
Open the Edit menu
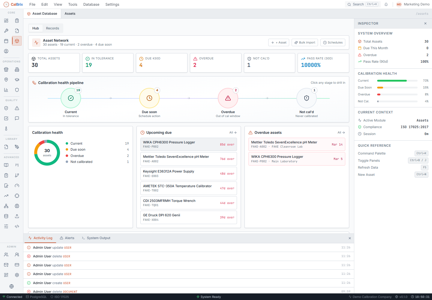45,4
